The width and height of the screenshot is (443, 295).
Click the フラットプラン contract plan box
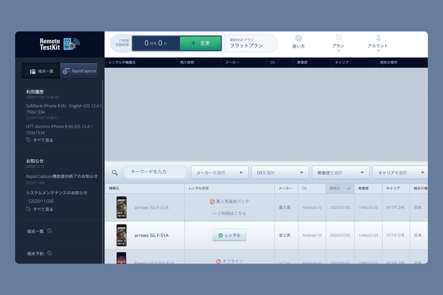point(251,43)
